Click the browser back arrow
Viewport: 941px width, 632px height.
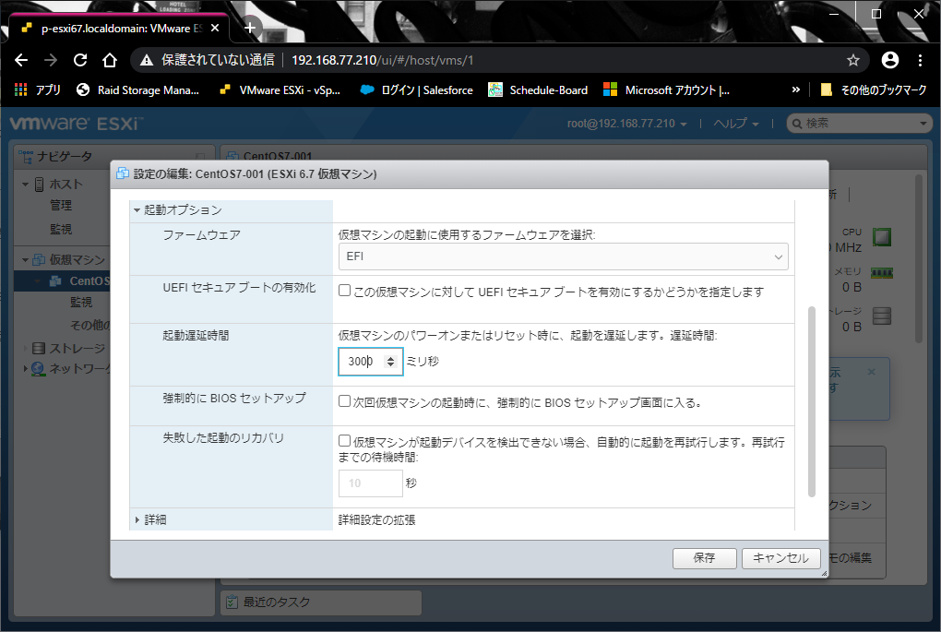point(21,60)
